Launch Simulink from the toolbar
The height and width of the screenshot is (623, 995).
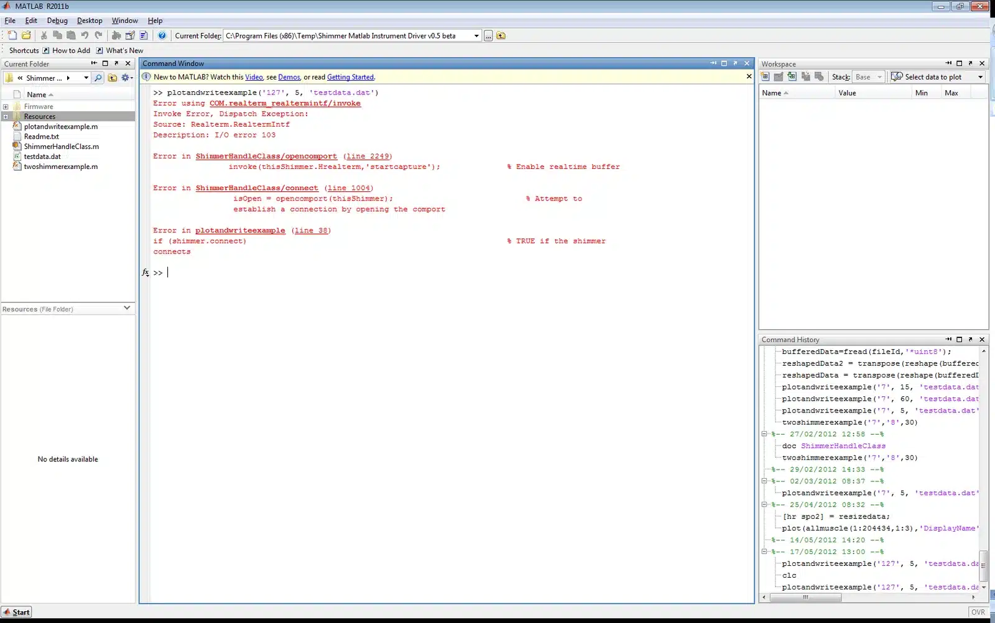116,35
